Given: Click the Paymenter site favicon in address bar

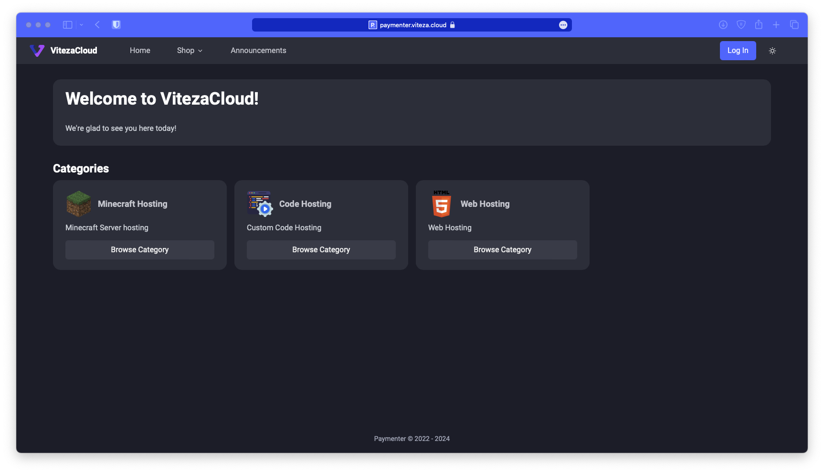Looking at the screenshot, I should point(373,25).
